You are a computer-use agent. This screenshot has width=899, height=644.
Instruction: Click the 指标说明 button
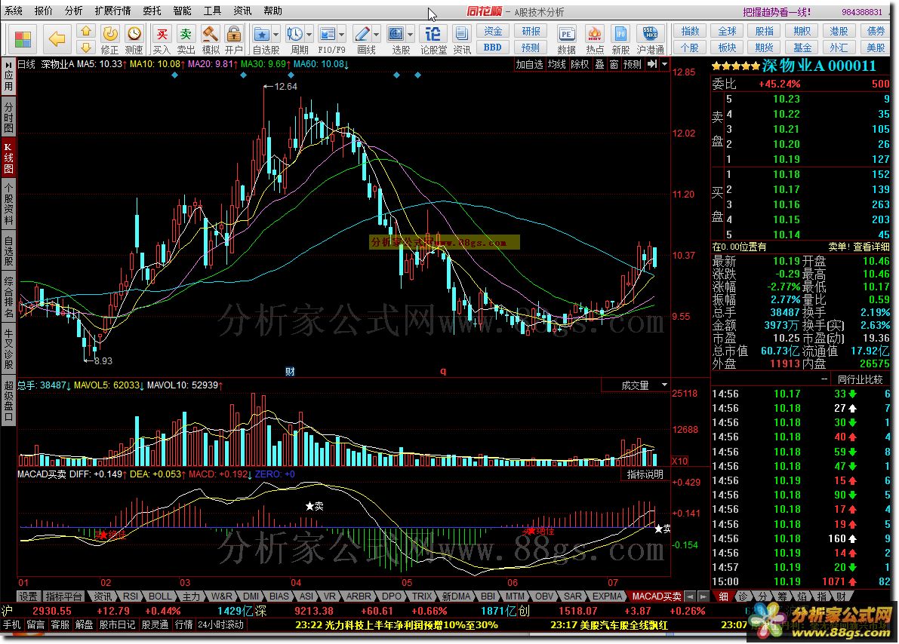(645, 474)
